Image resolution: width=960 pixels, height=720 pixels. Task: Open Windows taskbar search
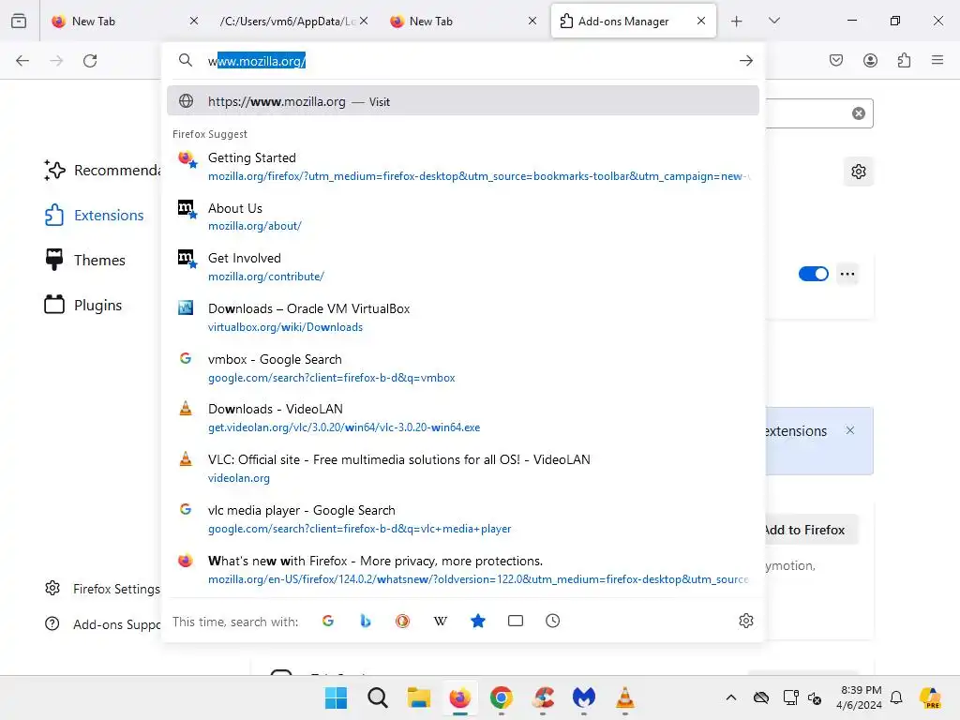pyautogui.click(x=377, y=697)
